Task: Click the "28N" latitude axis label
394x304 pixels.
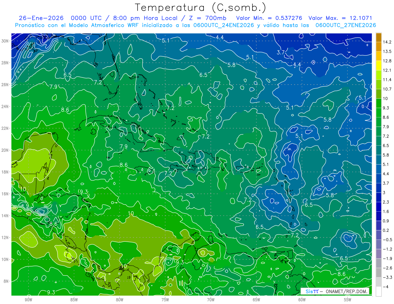Action: pos(5,63)
